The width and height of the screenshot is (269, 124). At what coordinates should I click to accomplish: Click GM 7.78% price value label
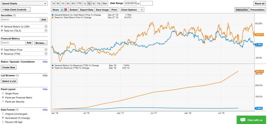tap(259, 45)
